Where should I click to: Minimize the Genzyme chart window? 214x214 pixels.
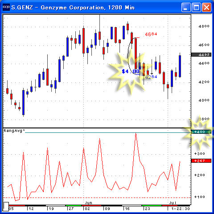[x=185, y=7]
